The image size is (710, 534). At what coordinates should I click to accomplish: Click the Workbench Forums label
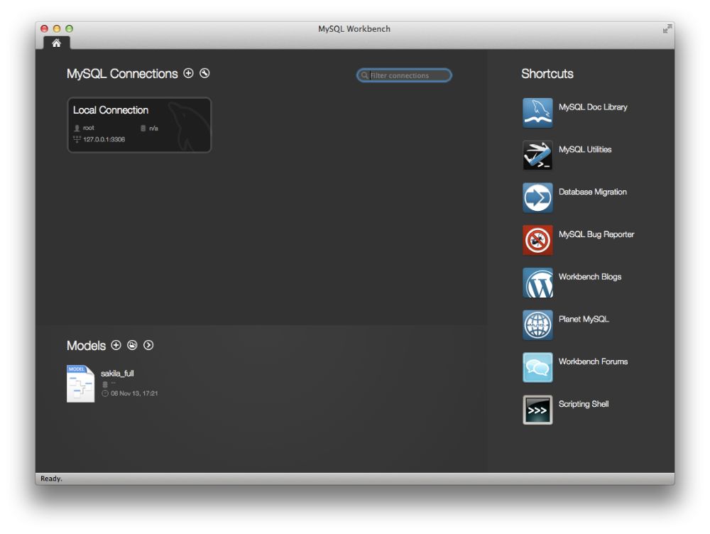(x=593, y=361)
